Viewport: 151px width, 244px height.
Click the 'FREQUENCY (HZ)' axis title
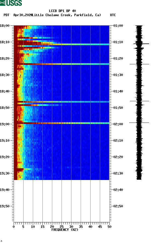coord(65,230)
